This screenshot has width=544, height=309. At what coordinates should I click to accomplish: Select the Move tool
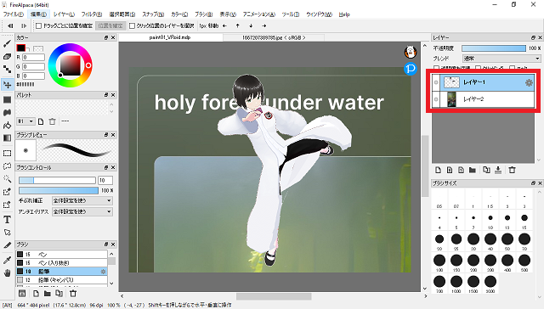click(x=8, y=85)
